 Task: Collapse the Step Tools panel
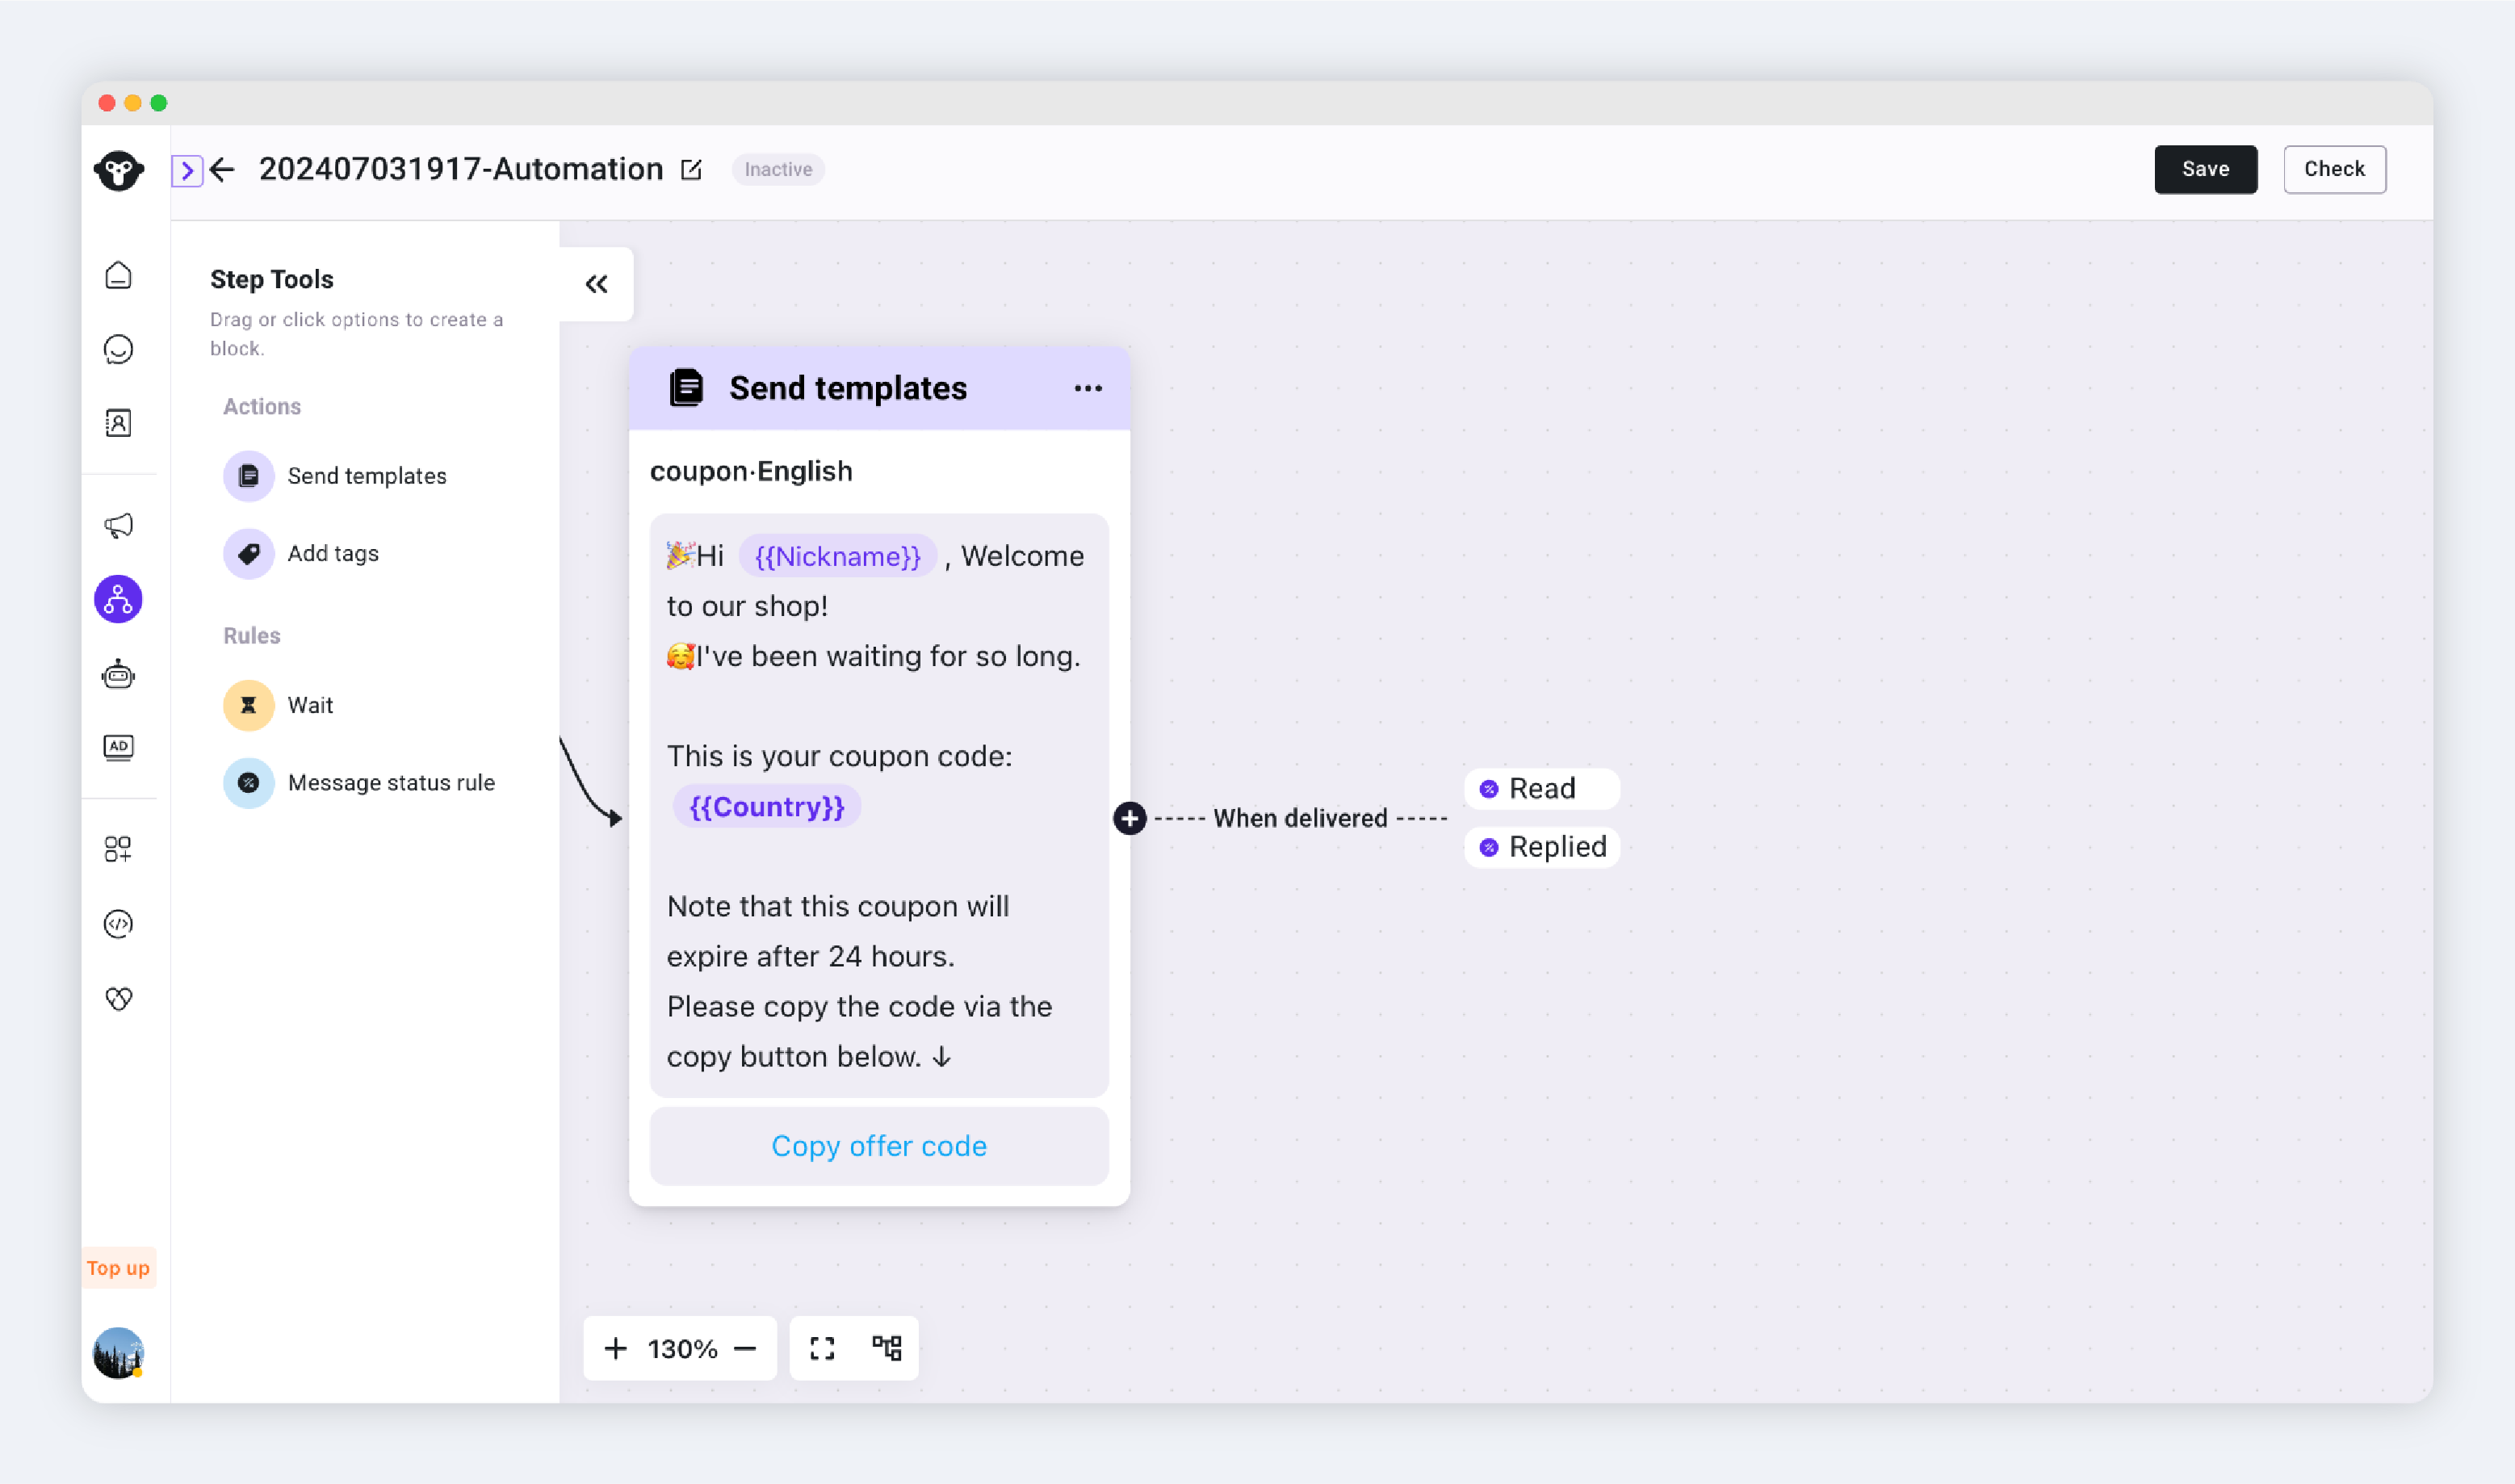(596, 284)
